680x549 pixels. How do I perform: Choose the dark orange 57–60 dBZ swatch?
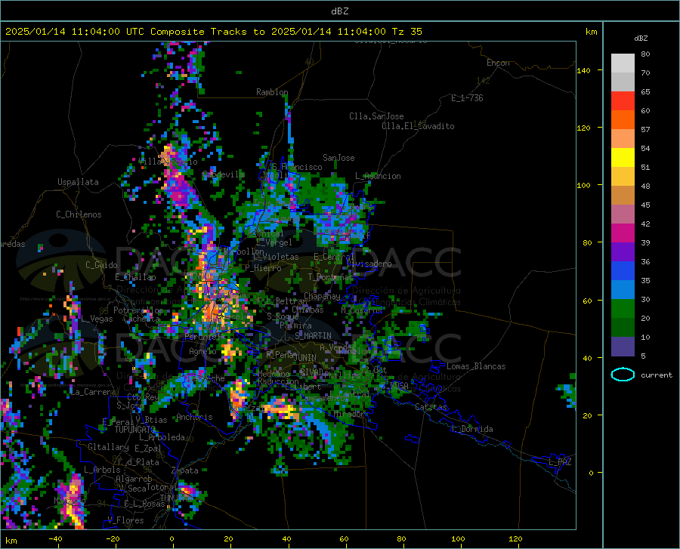(x=623, y=119)
